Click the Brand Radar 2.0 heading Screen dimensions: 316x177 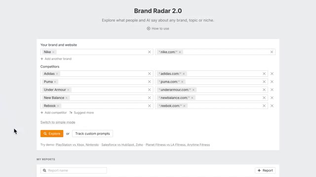tap(158, 11)
